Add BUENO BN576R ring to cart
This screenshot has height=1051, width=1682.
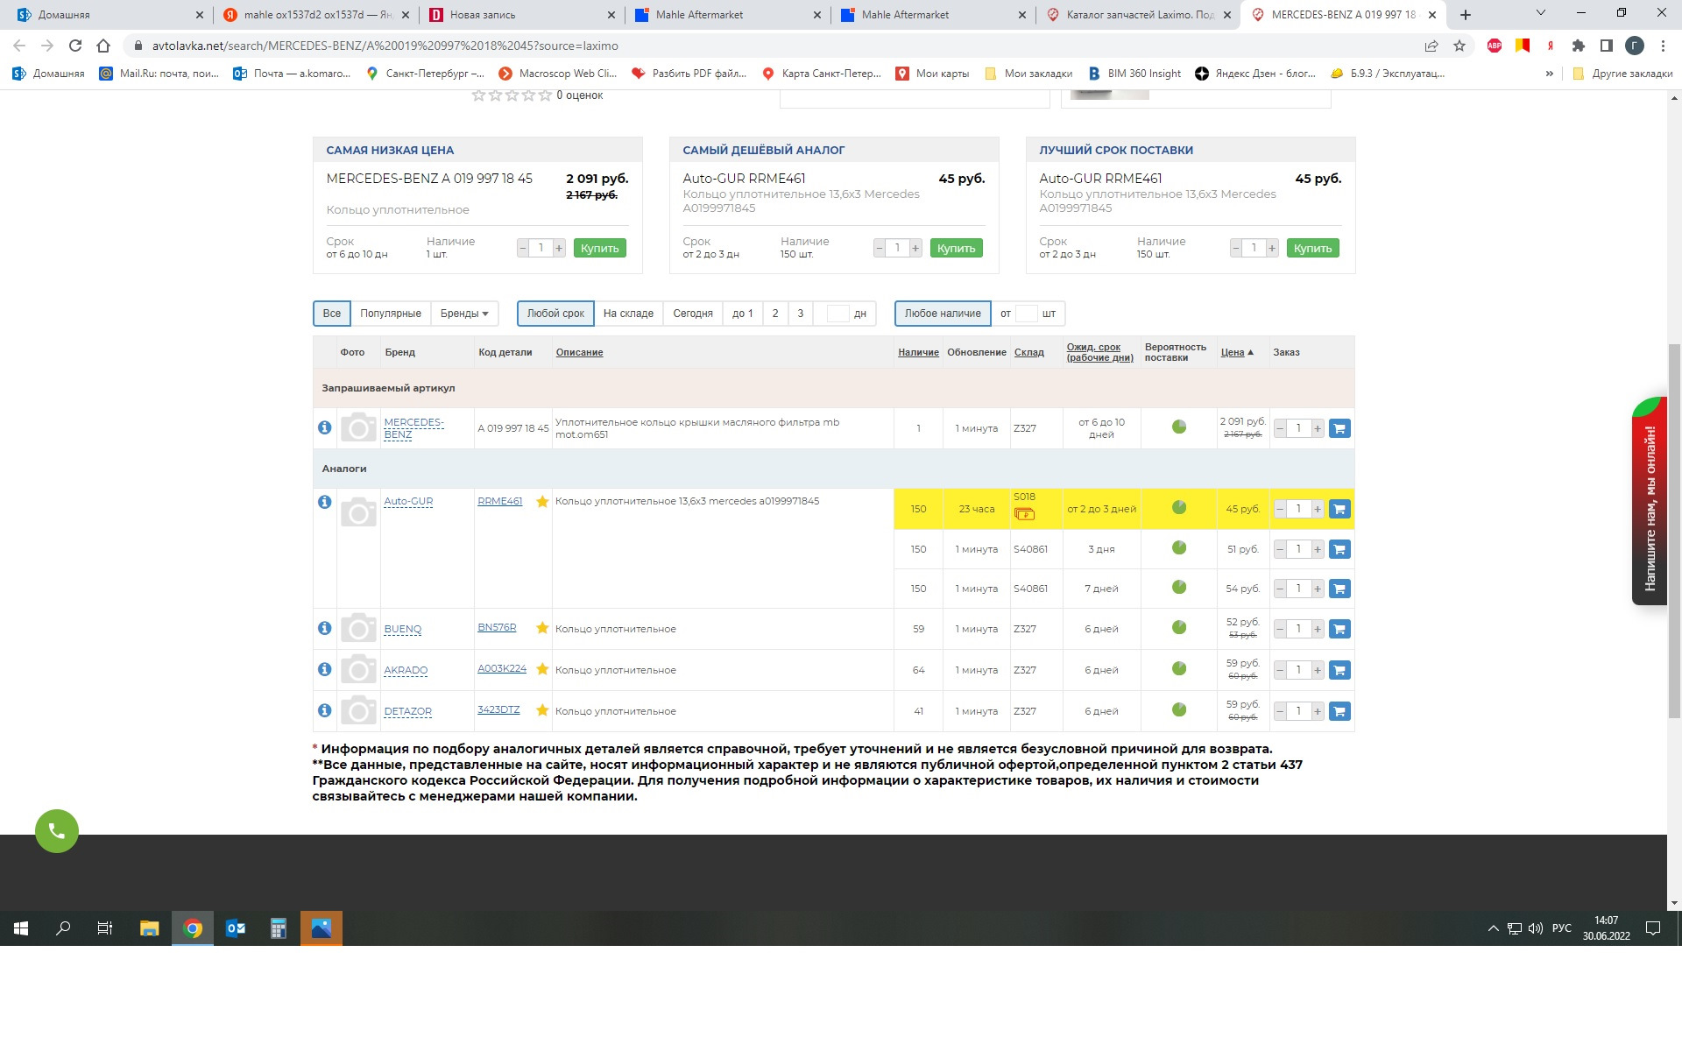point(1339,629)
